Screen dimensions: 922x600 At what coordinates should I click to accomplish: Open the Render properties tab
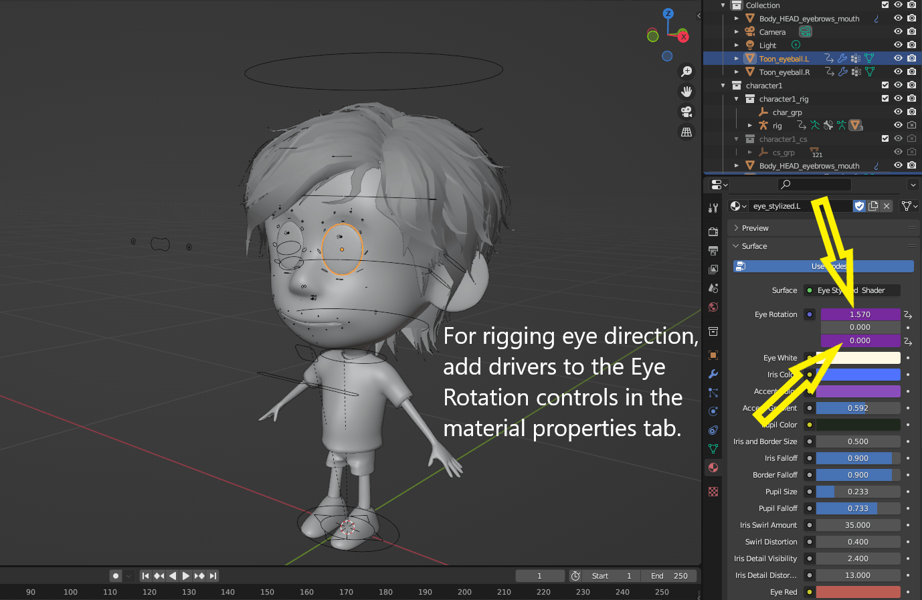(x=713, y=231)
